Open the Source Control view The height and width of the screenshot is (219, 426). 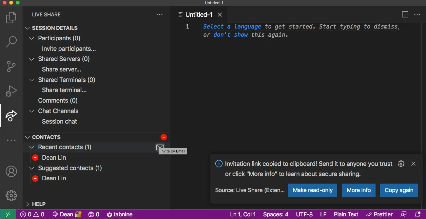(x=11, y=67)
